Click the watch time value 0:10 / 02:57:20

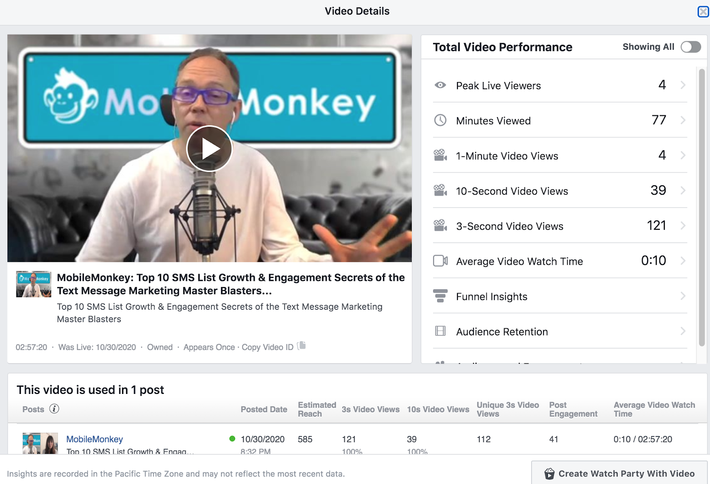643,439
